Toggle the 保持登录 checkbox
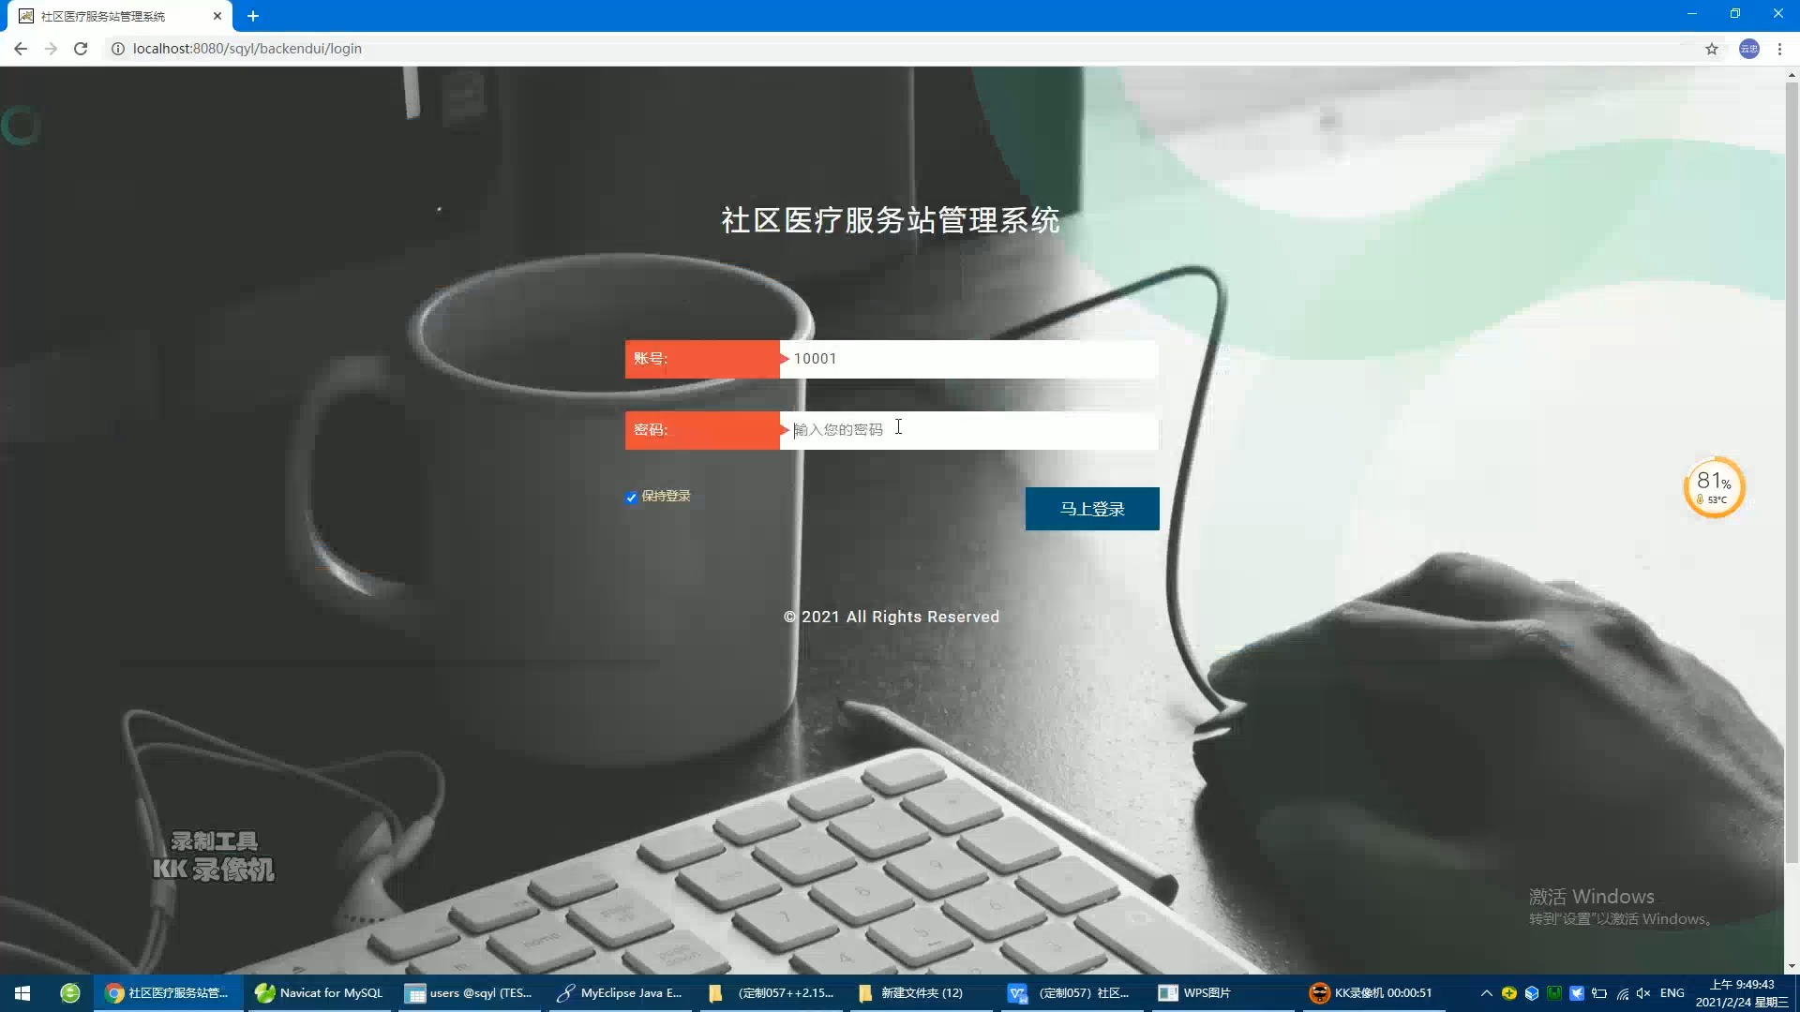1800x1012 pixels. (631, 498)
